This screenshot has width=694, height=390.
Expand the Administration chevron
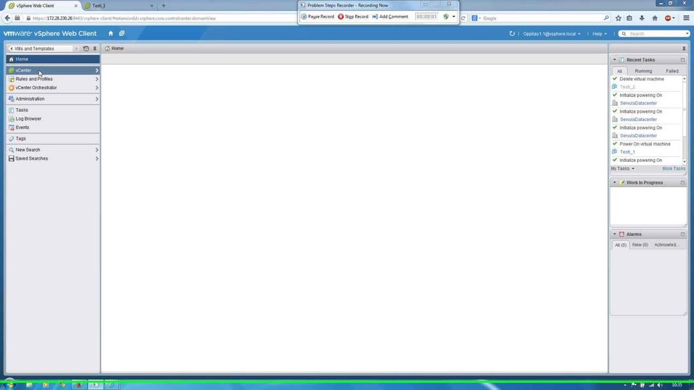coord(97,99)
